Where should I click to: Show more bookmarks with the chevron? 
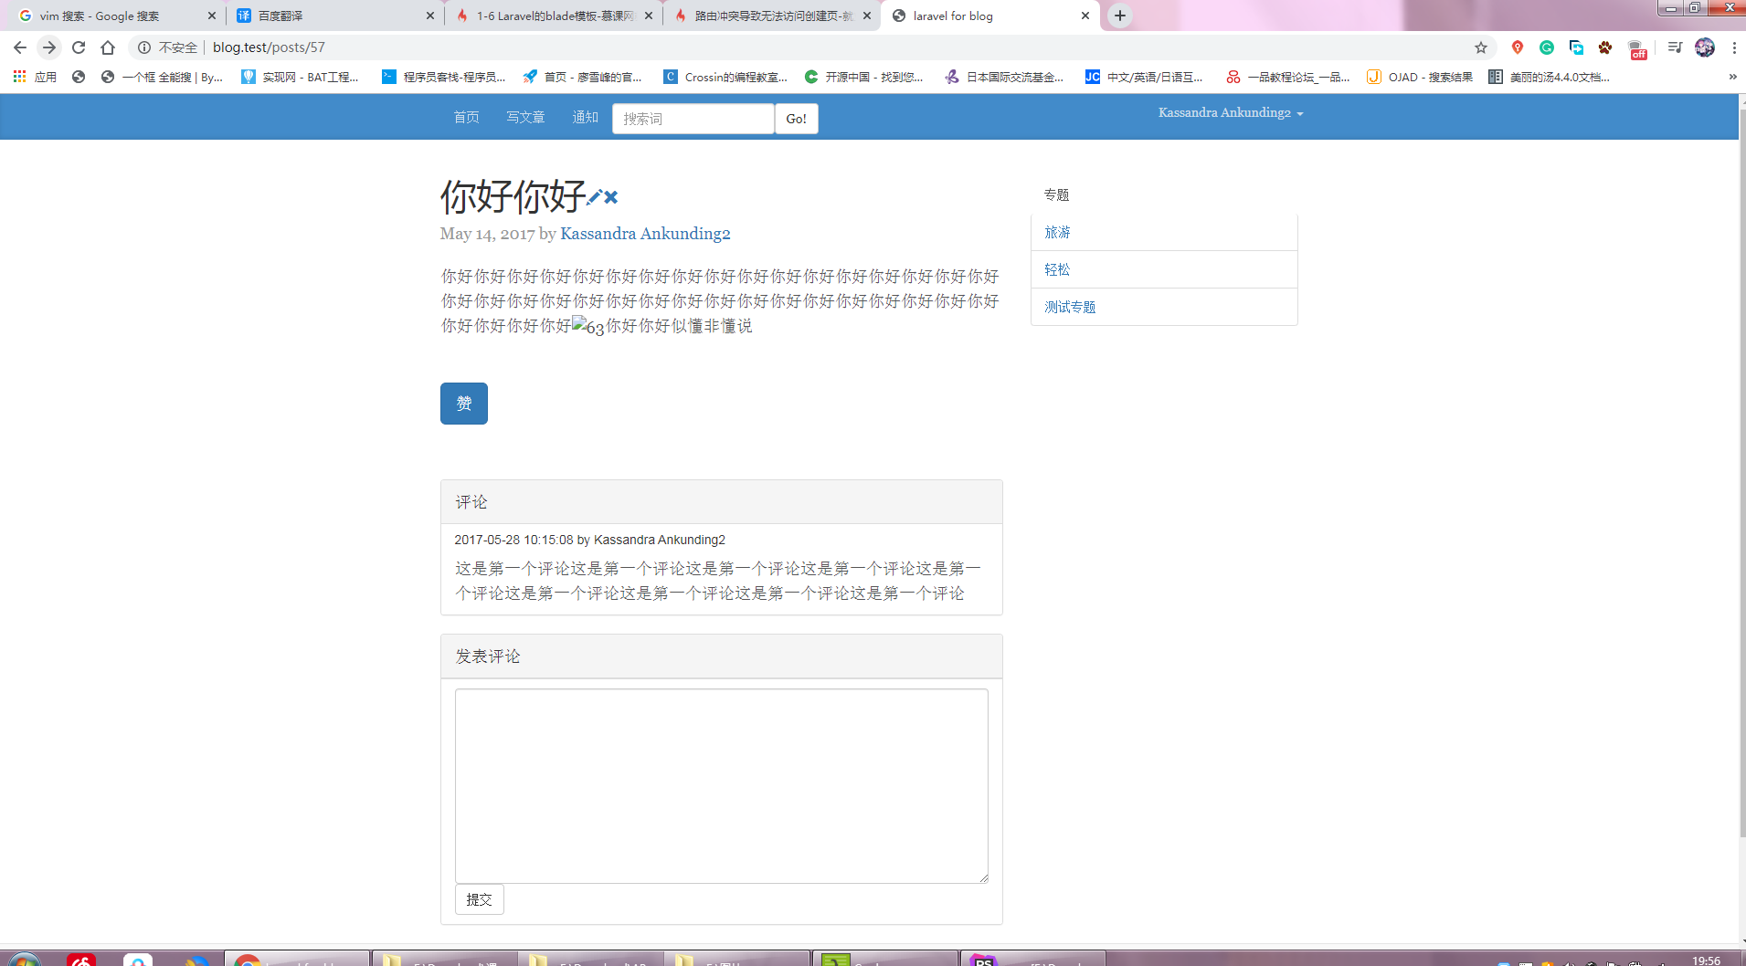point(1732,77)
